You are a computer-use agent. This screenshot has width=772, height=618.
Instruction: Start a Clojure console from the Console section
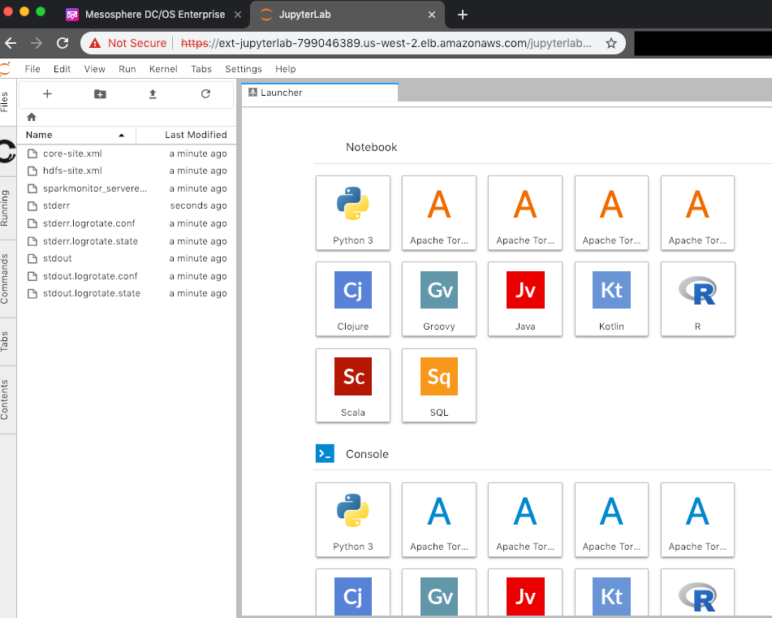[x=353, y=593]
